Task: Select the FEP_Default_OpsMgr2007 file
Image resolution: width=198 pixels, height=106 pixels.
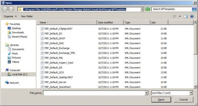Action: click(x=59, y=77)
